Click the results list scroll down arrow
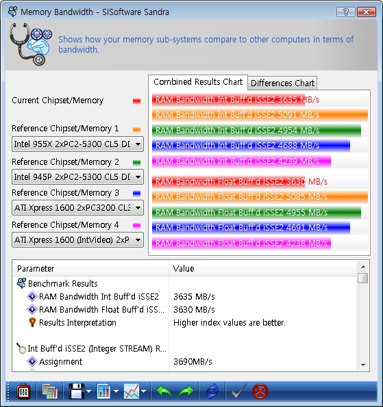This screenshot has height=407, width=383. point(363,365)
